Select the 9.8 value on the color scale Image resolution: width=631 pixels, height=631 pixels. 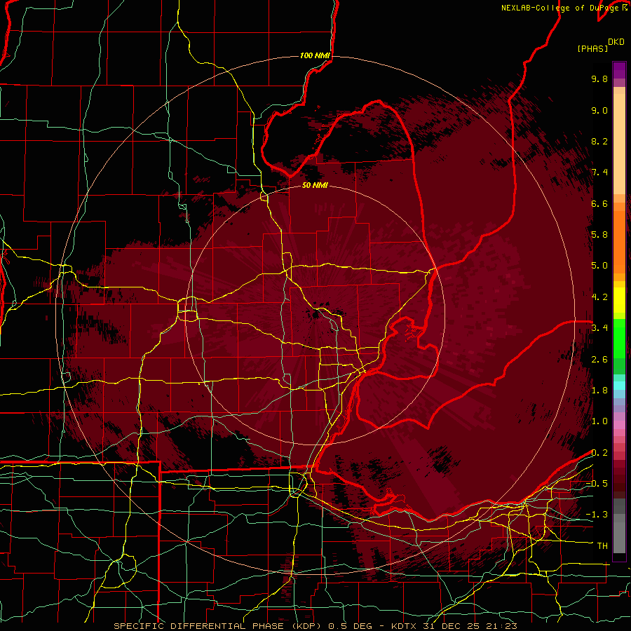[x=599, y=79]
